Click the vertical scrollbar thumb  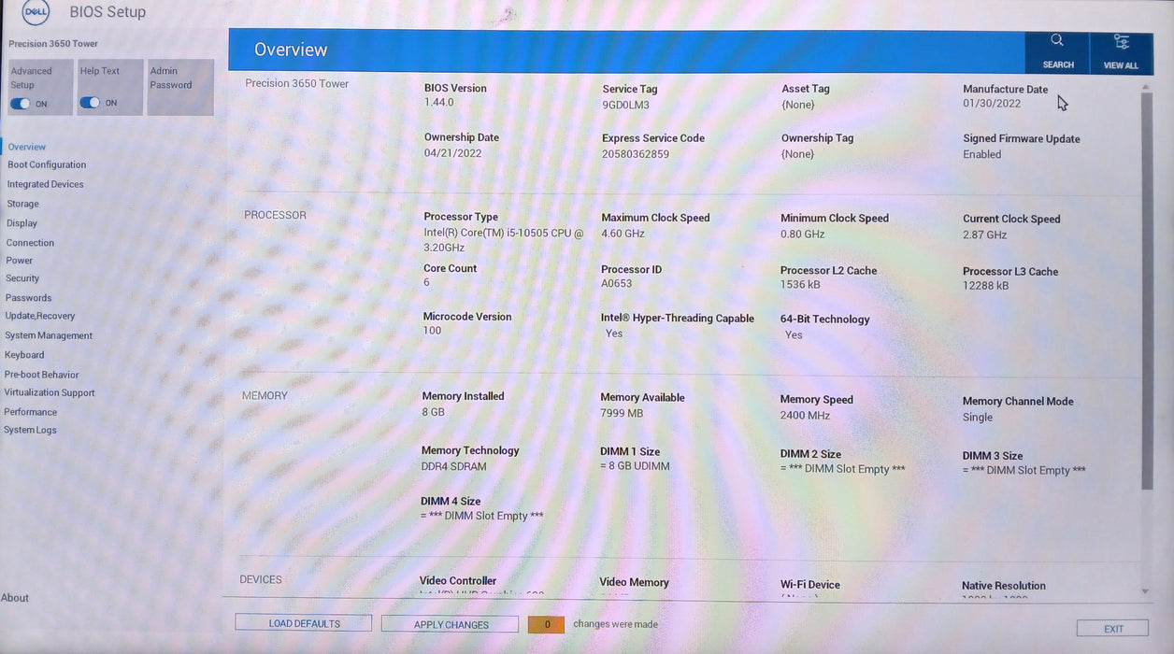1147,291
